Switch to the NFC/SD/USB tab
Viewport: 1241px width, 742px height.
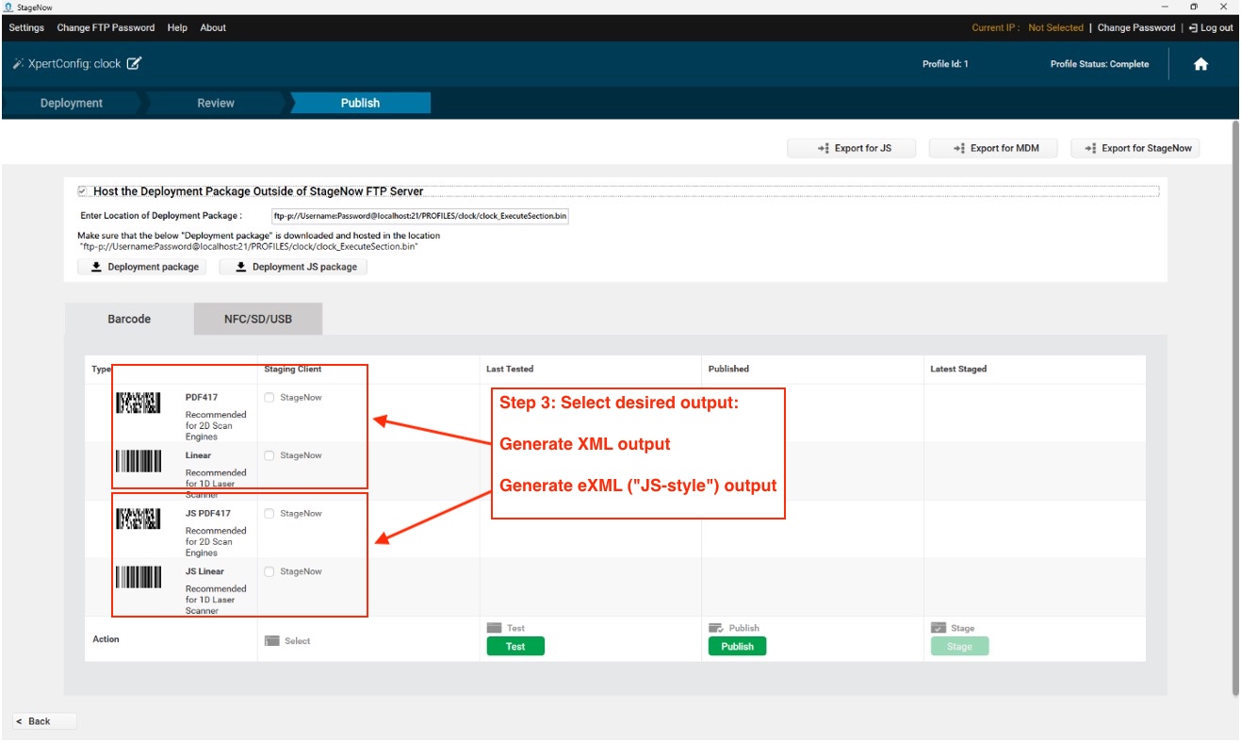258,319
